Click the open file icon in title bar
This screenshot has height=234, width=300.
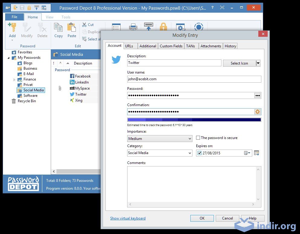[x=15, y=8]
